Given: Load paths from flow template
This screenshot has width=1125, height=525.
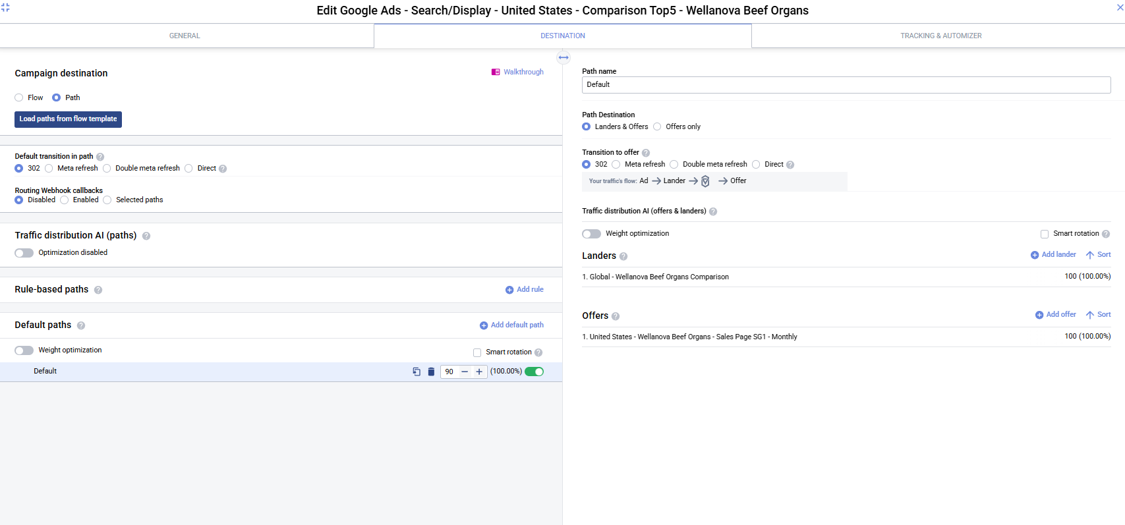Looking at the screenshot, I should point(68,119).
